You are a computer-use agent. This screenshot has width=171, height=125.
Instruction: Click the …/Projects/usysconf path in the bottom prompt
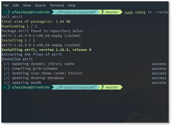76,87
